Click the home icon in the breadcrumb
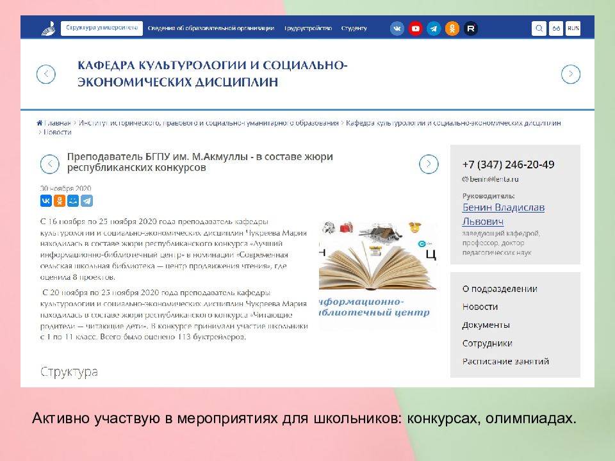The height and width of the screenshot is (461, 615). point(40,123)
